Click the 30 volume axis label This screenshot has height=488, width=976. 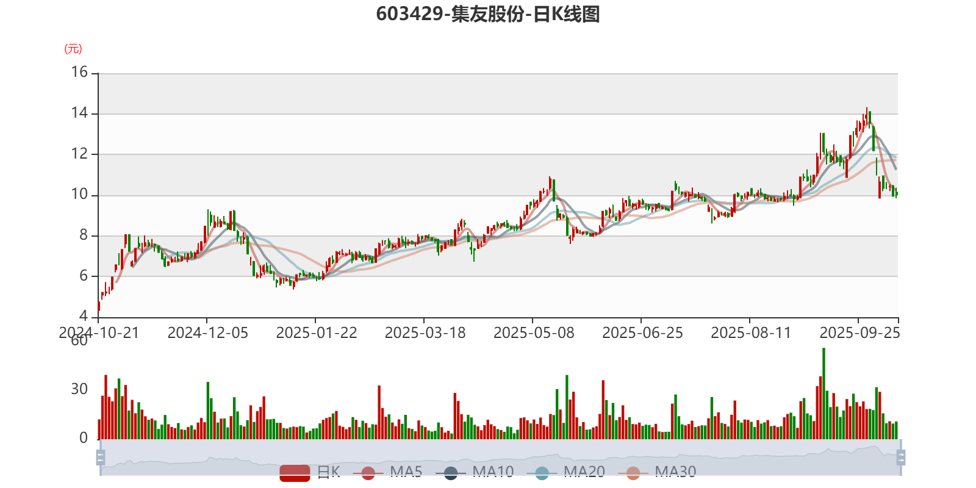pos(79,389)
